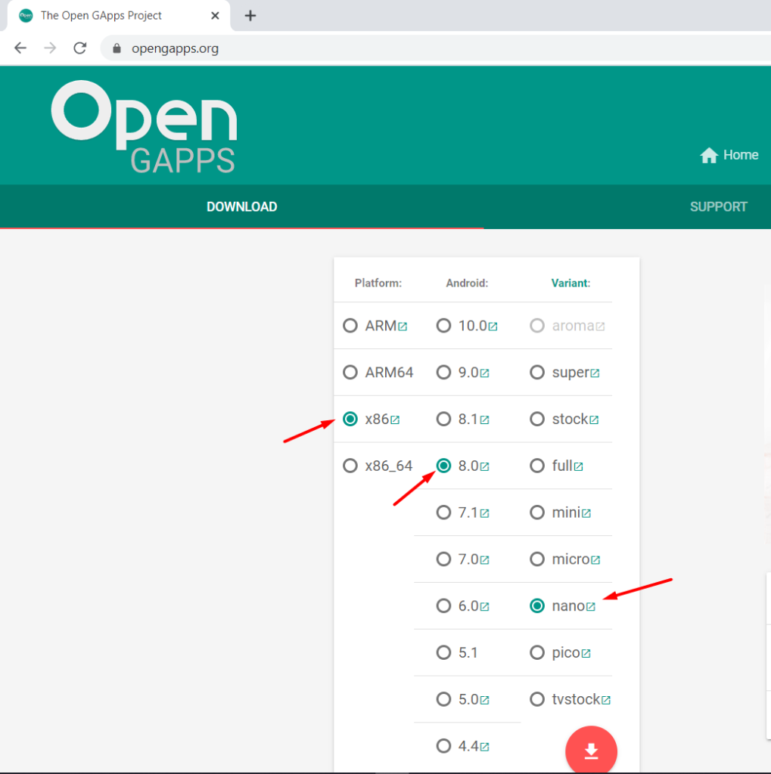Open the external link icon next to ARM
The width and height of the screenshot is (771, 774).
[x=403, y=327]
